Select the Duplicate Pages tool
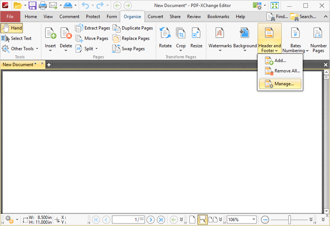This screenshot has height=226, width=330. [x=133, y=28]
